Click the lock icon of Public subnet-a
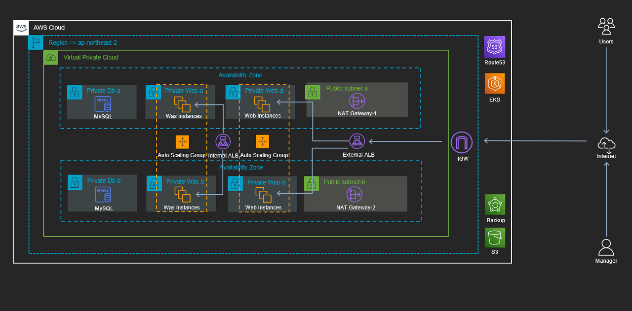The height and width of the screenshot is (311, 632). [313, 92]
